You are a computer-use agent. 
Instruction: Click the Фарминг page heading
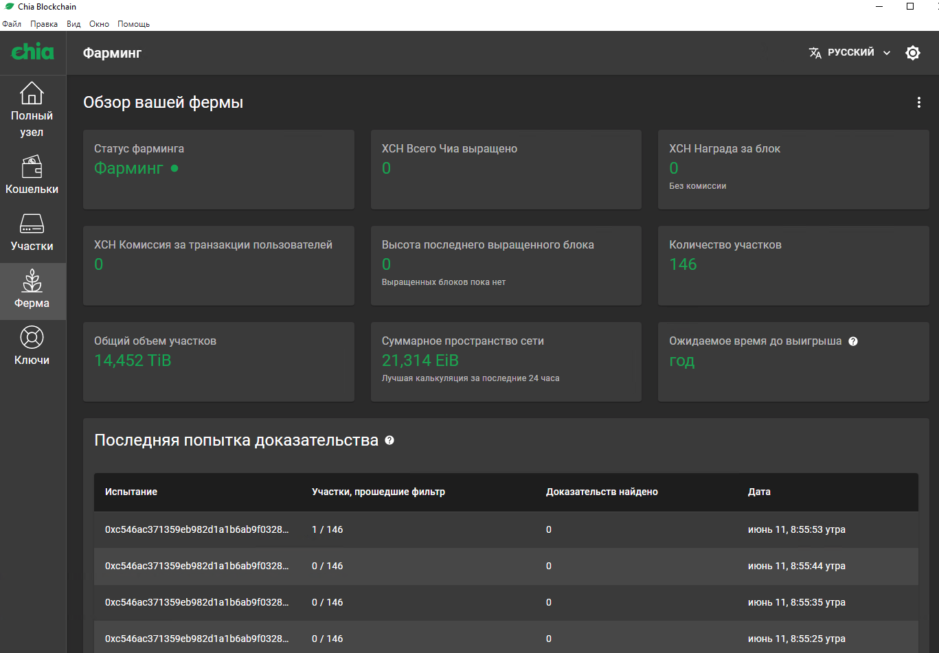click(112, 53)
